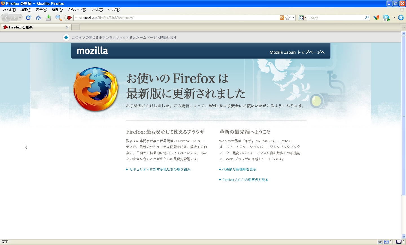This screenshot has width=406, height=245.
Task: Open the Downloads toolbar icon
Action: pyautogui.click(x=48, y=18)
